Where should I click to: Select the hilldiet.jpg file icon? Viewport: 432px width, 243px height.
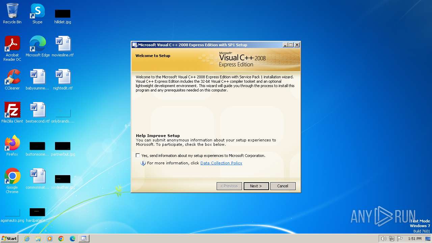(63, 16)
